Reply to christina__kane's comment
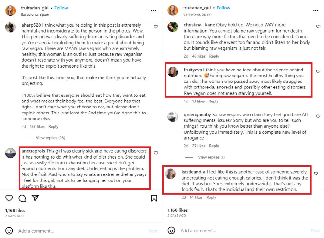The height and width of the screenshot is (238, 324). [214, 56]
